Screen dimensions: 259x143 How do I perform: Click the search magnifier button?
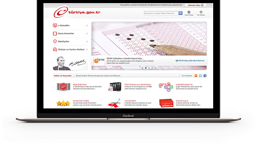(x=181, y=13)
